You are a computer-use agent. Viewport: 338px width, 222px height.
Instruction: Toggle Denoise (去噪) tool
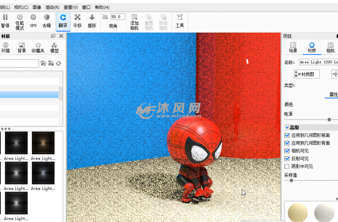coord(47,21)
